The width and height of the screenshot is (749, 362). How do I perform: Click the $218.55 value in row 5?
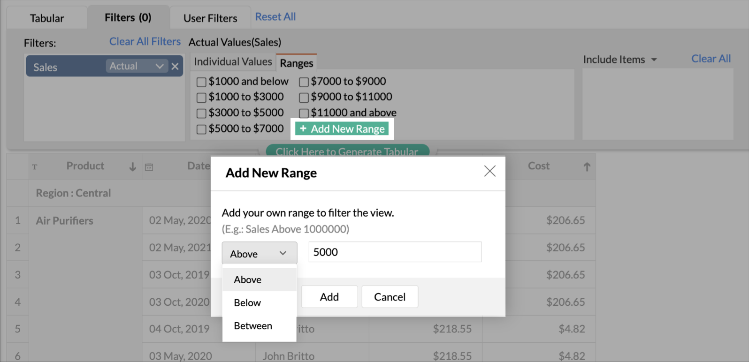[x=452, y=329]
